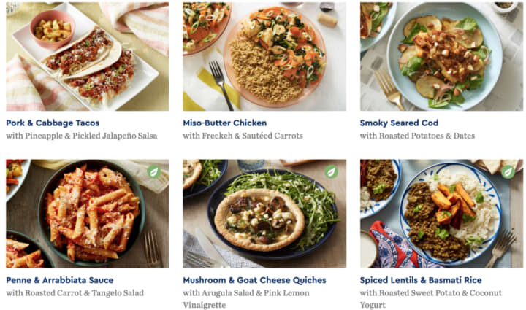Image resolution: width=526 pixels, height=310 pixels.
Task: Click subtitle with Pineapple & Pickled Jalapeño Salsa
Action: [x=82, y=136]
